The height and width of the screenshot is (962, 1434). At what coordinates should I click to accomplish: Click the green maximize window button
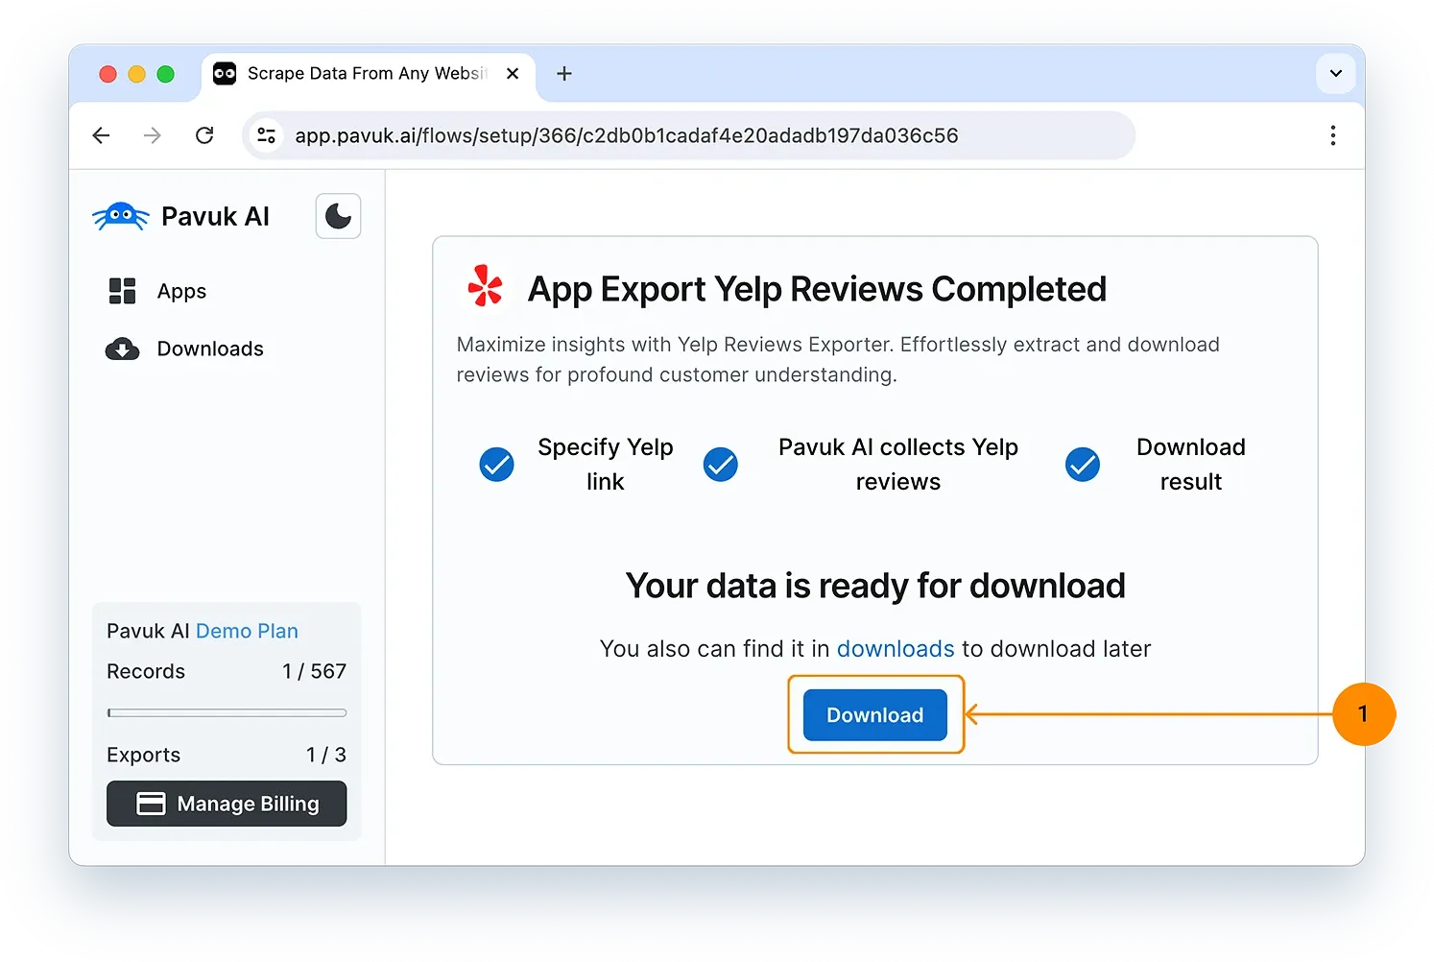[166, 74]
